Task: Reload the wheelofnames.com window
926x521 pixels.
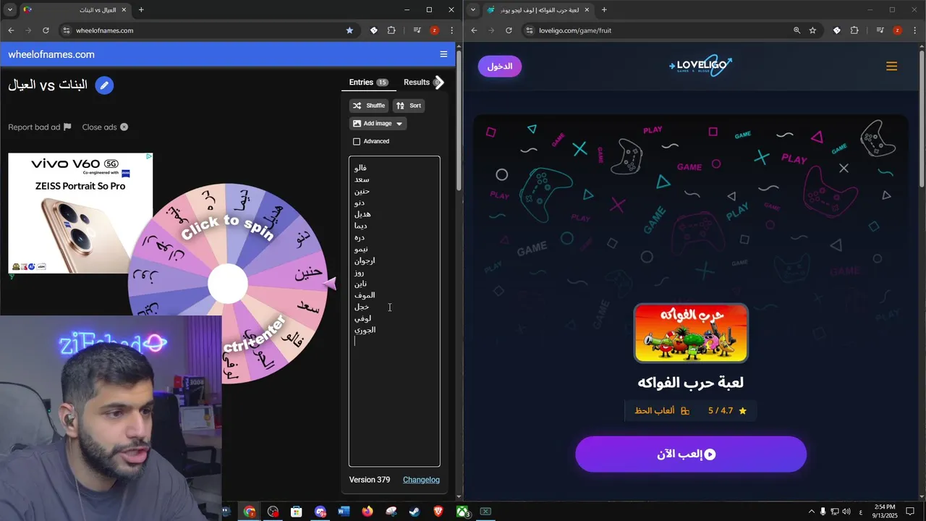Action: [46, 30]
